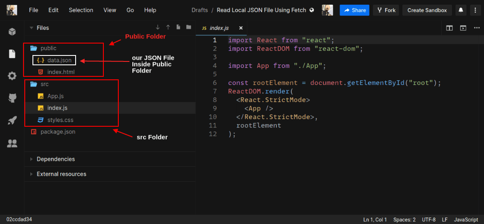Create a new file with Files header icon
The width and height of the screenshot is (484, 224).
point(178,27)
